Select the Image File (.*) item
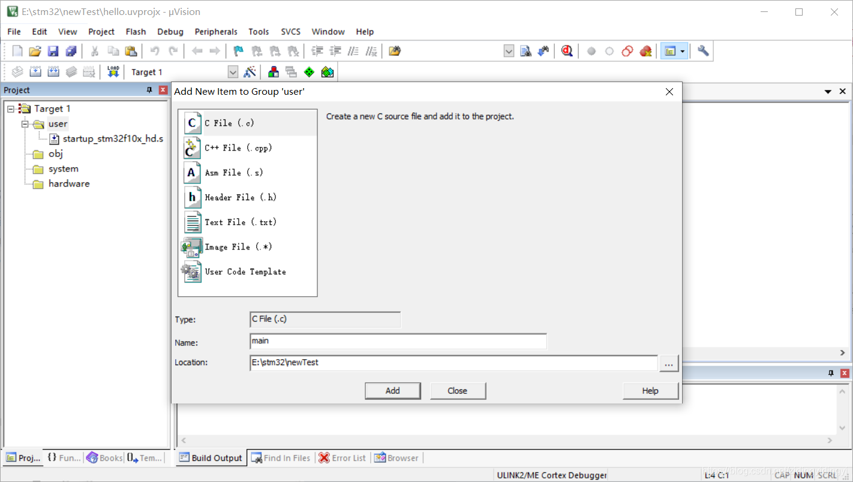Viewport: 853px width, 482px height. coord(247,247)
